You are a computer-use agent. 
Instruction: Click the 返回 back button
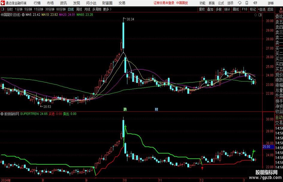click(x=270, y=9)
